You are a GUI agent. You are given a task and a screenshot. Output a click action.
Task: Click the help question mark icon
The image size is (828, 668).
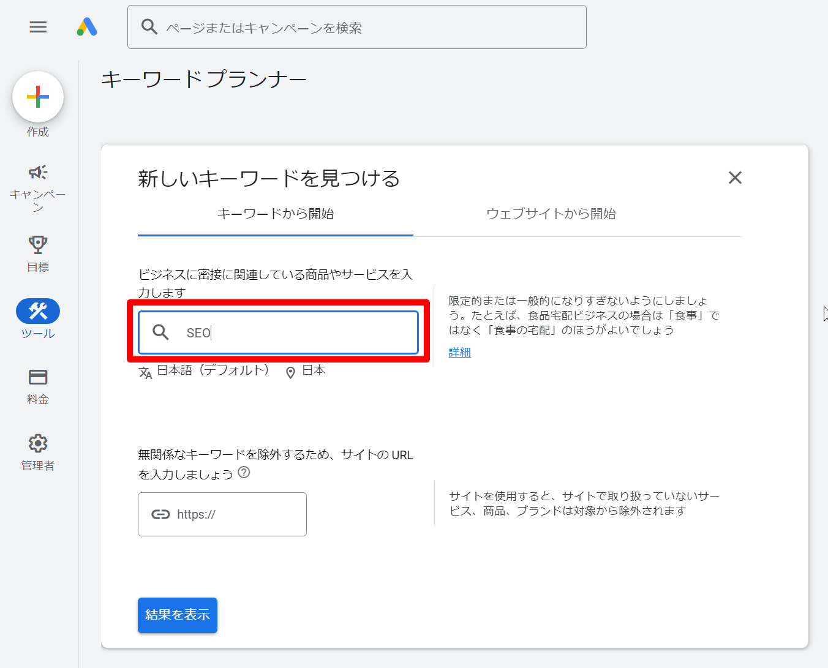click(244, 472)
